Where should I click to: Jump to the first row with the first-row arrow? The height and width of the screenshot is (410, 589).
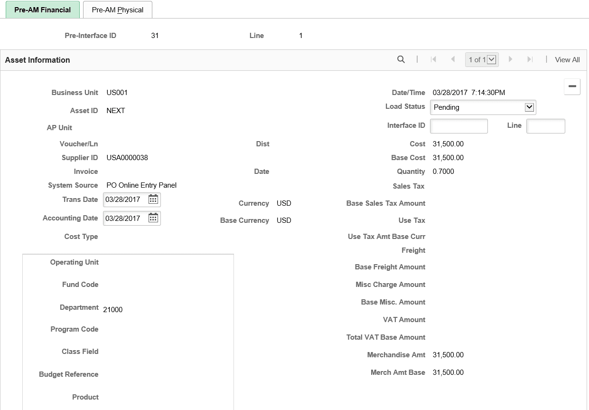[x=433, y=59]
